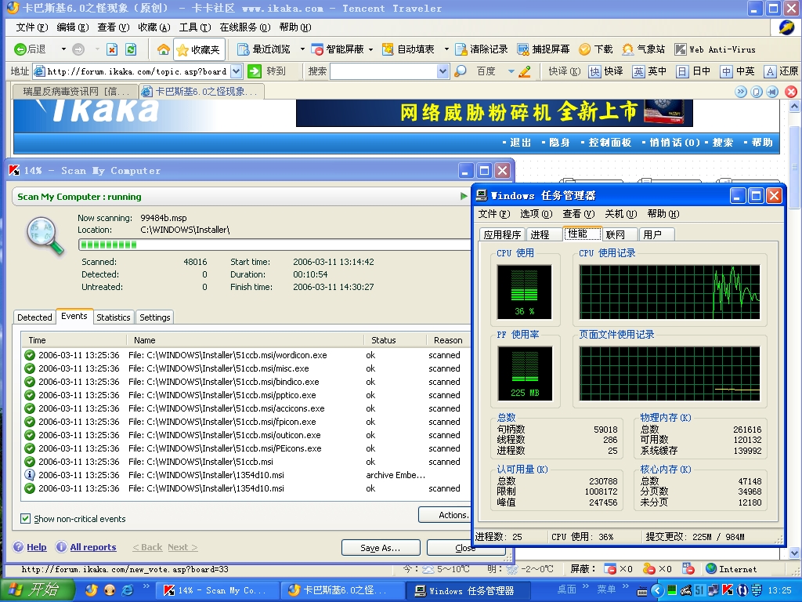Image resolution: width=802 pixels, height=602 pixels.
Task: Click the browser Refresh icon
Action: [129, 49]
